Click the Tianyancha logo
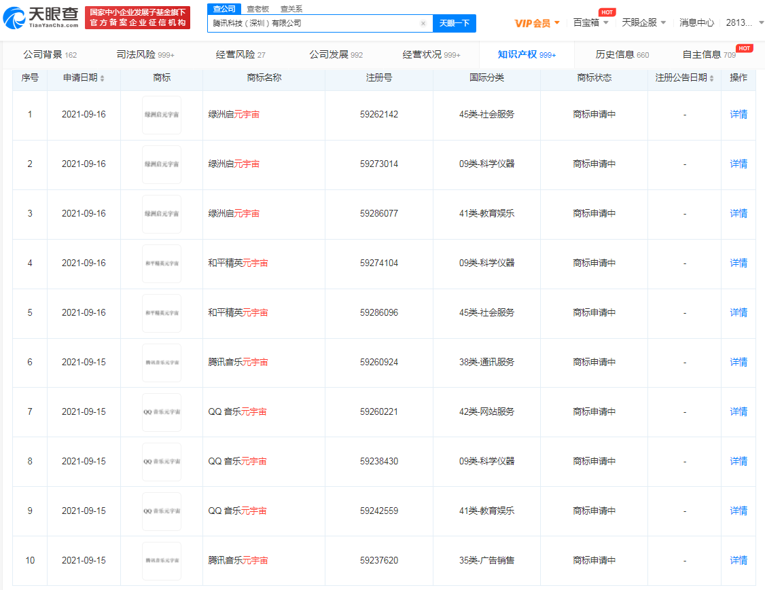This screenshot has width=765, height=590. click(41, 18)
